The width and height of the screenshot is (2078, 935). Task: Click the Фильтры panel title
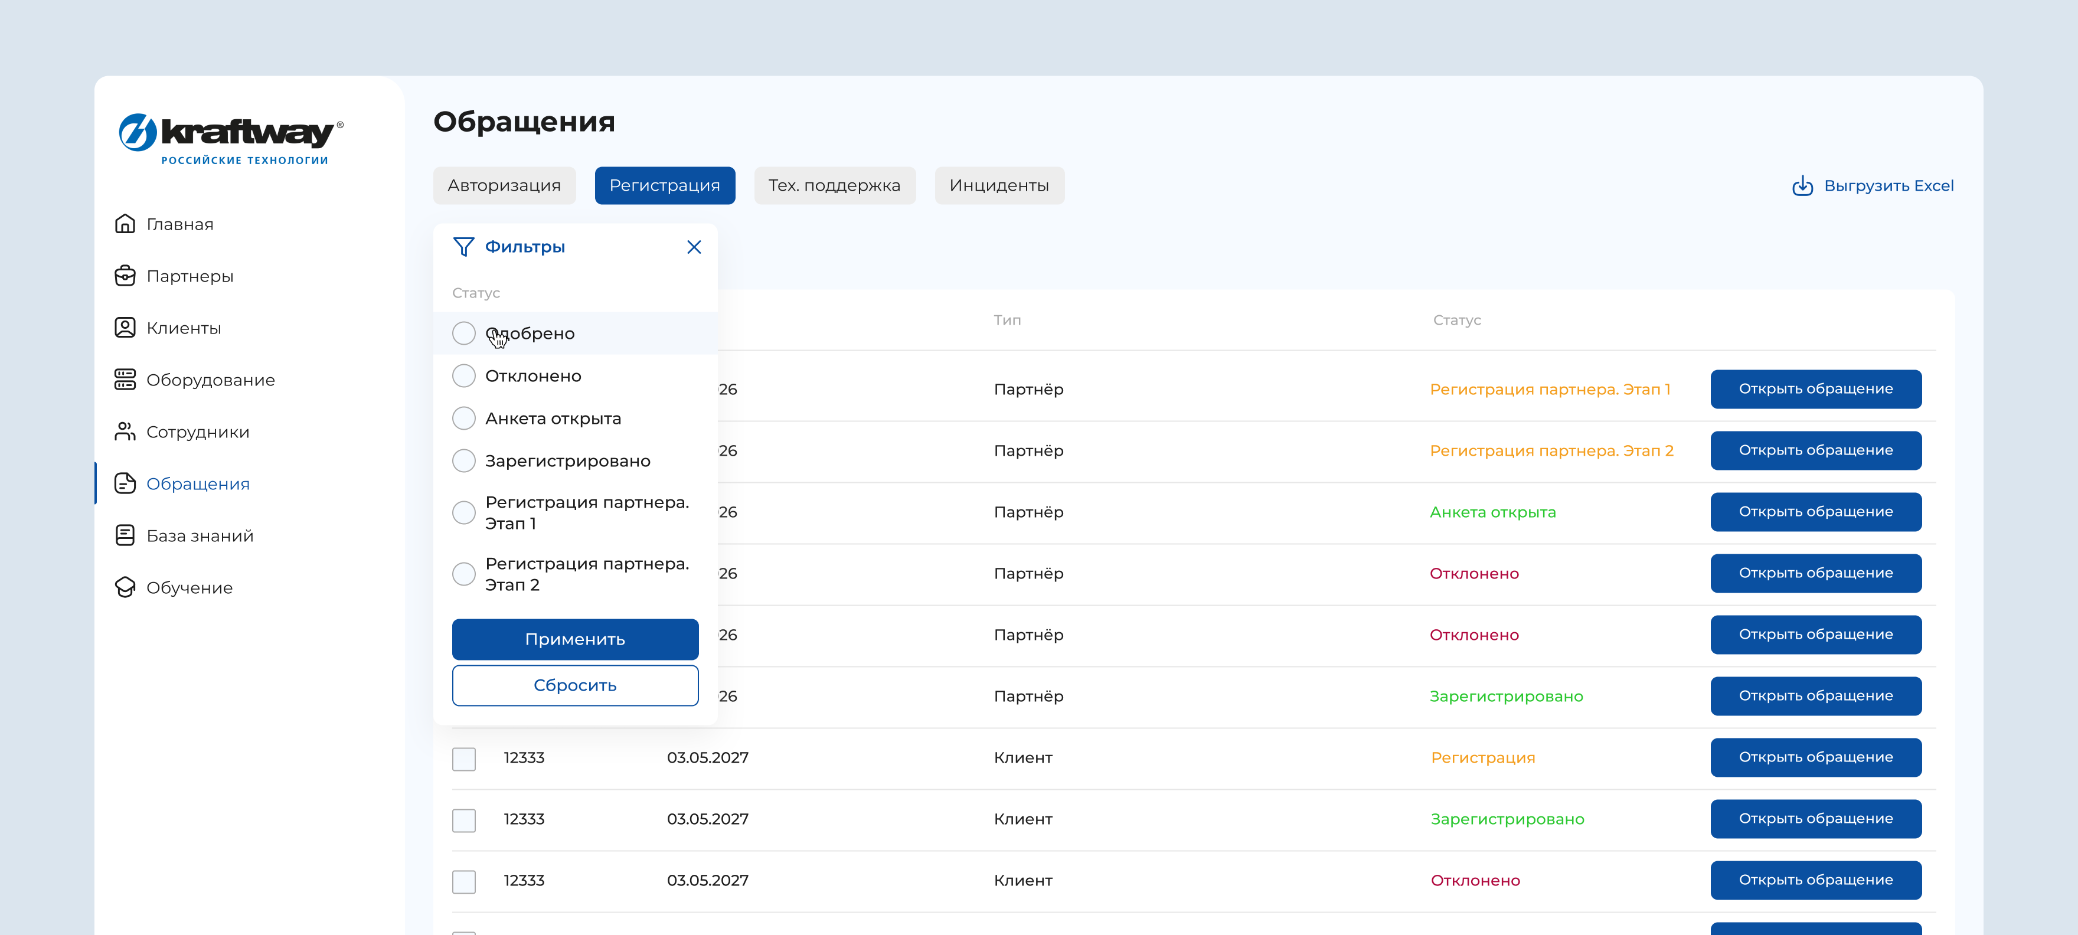click(525, 247)
